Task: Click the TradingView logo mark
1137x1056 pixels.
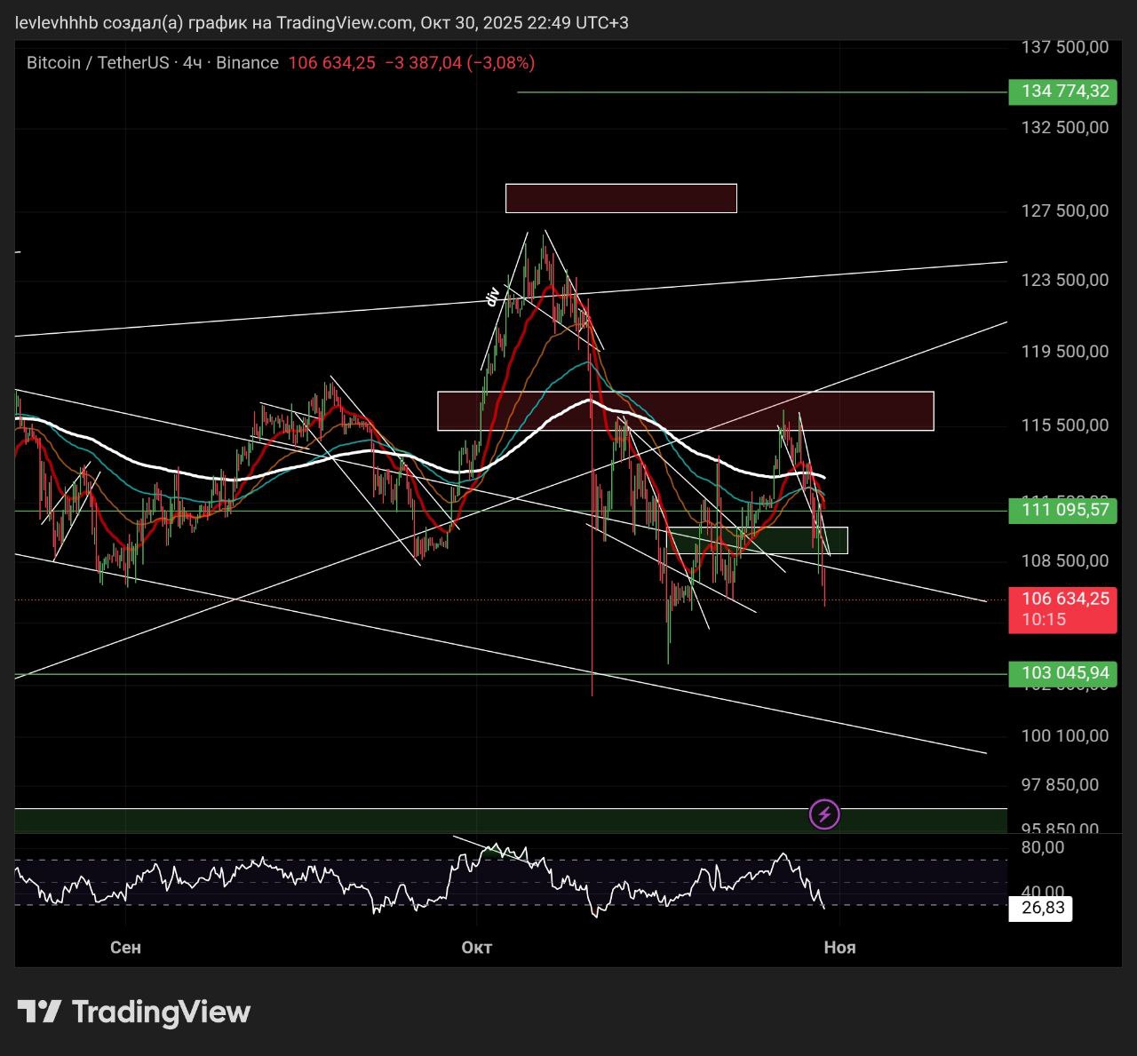Action: 39,1012
